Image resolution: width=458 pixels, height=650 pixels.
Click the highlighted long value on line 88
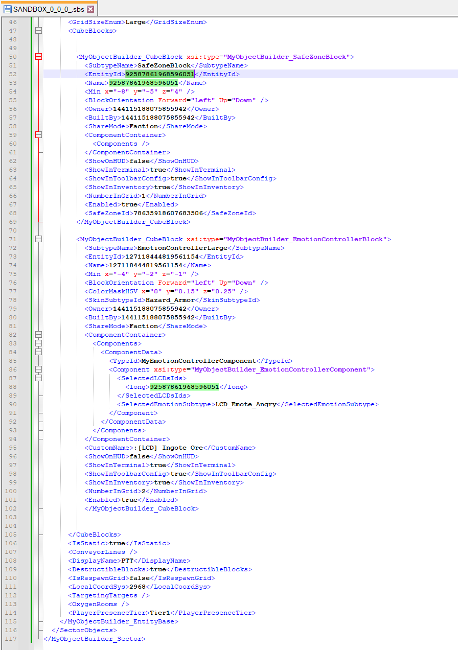click(184, 387)
